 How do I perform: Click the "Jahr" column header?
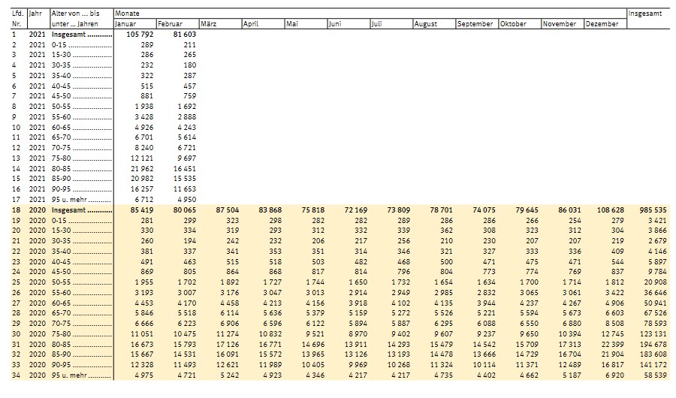coord(36,14)
